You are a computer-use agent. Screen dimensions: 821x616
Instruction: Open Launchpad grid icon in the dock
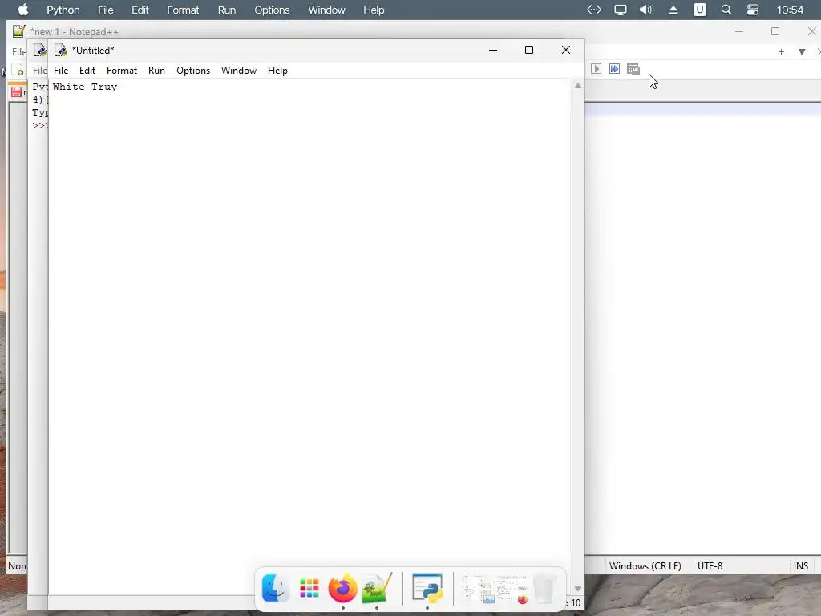(309, 588)
